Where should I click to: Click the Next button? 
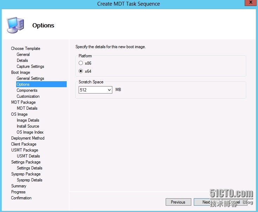point(206,202)
